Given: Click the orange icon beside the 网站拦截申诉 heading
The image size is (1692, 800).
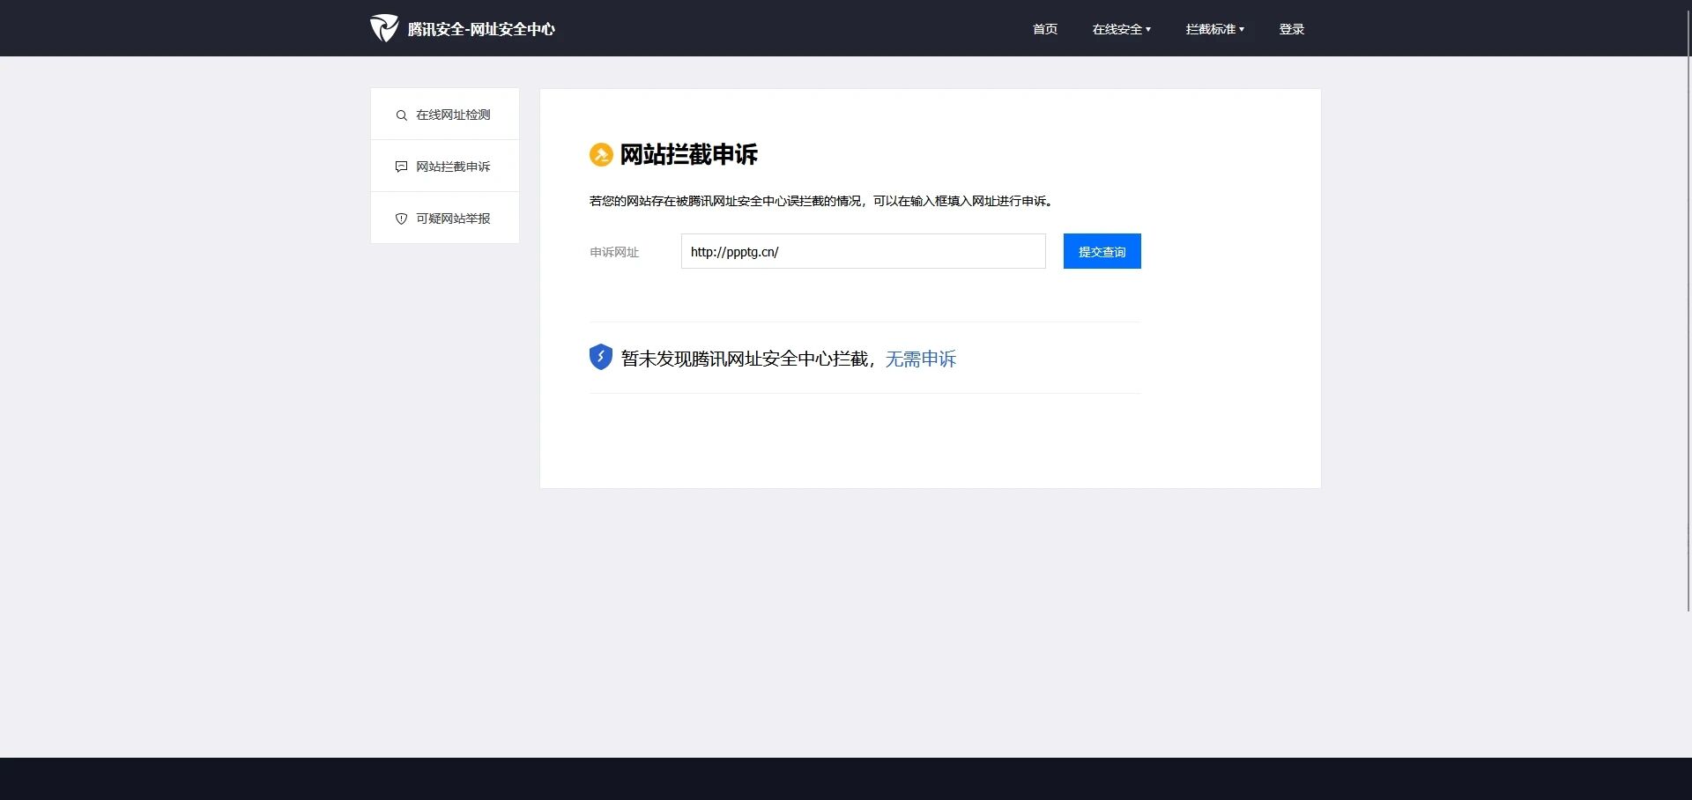Looking at the screenshot, I should click(601, 155).
